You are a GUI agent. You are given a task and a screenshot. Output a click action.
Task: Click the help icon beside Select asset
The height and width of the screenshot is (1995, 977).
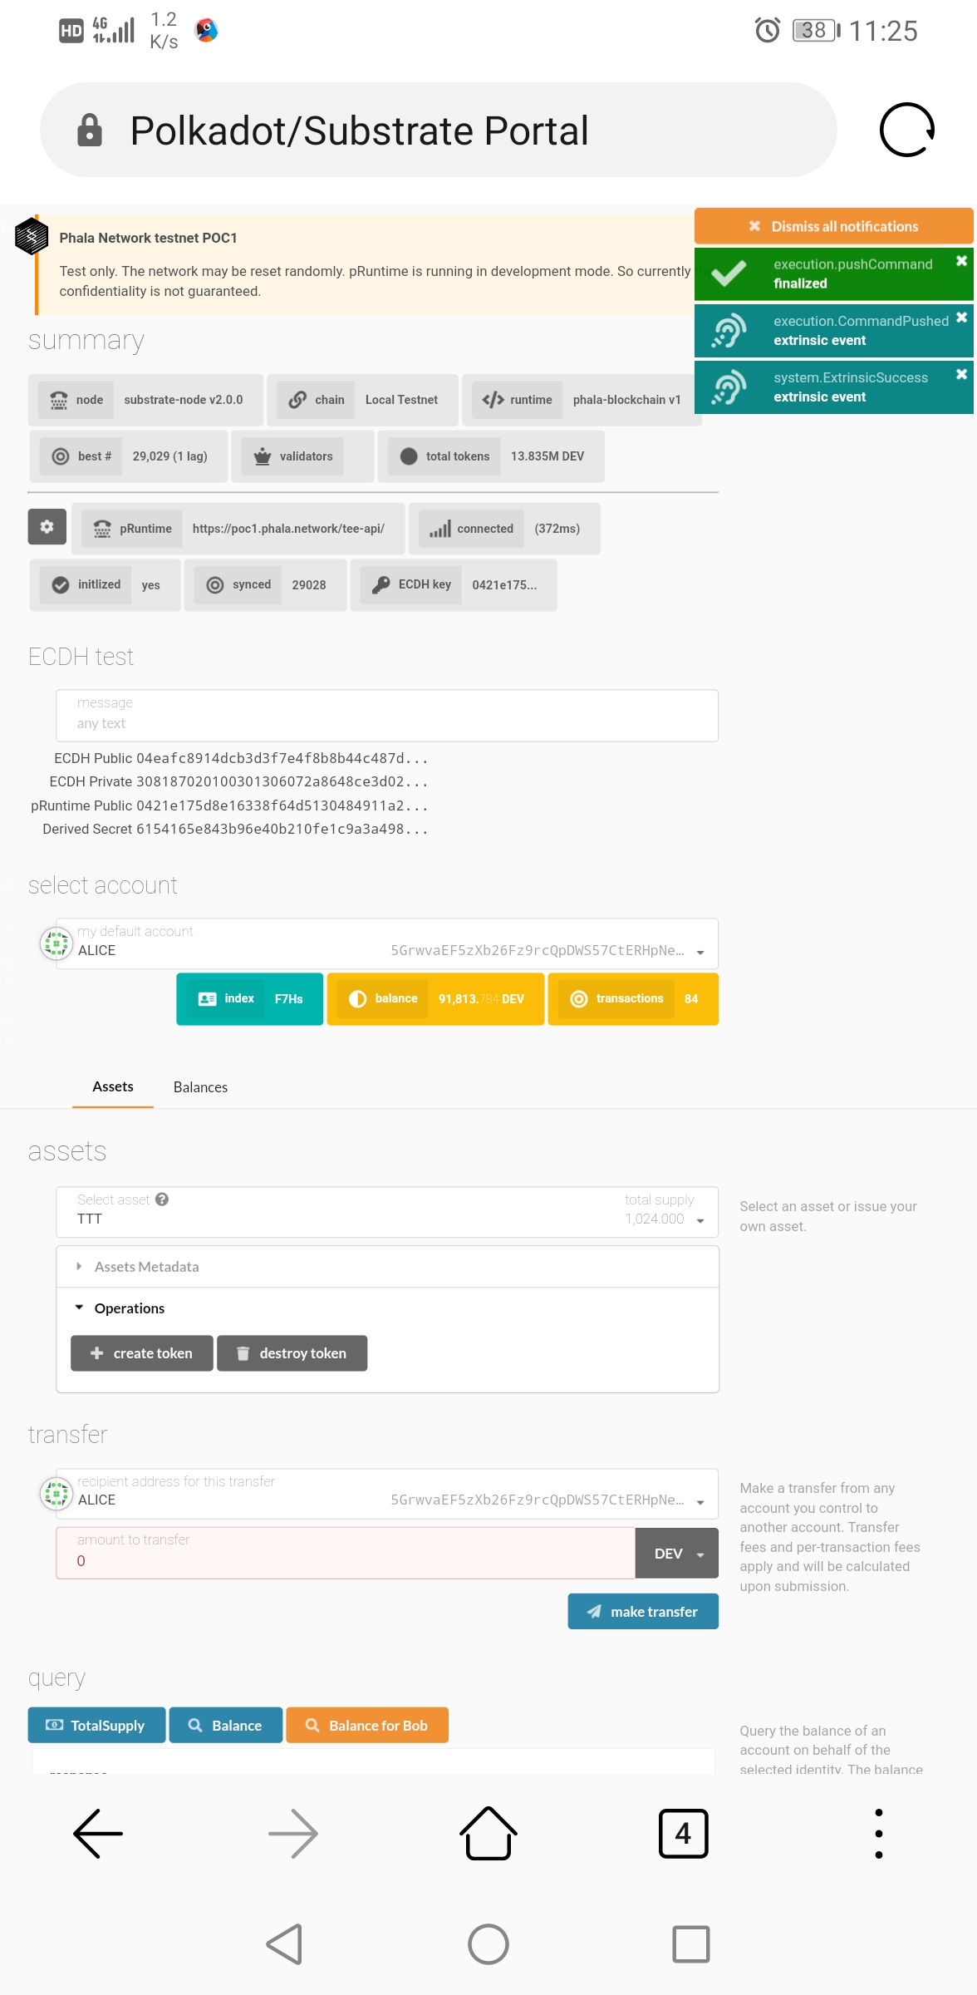pyautogui.click(x=162, y=1199)
